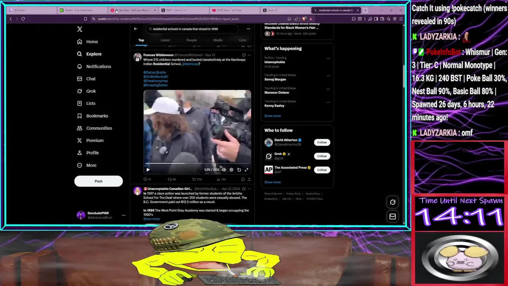Follow Grok account

(322, 156)
